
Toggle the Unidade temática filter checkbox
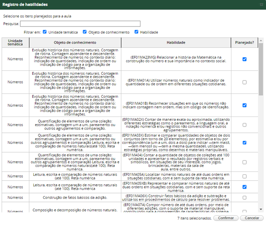(x=45, y=32)
